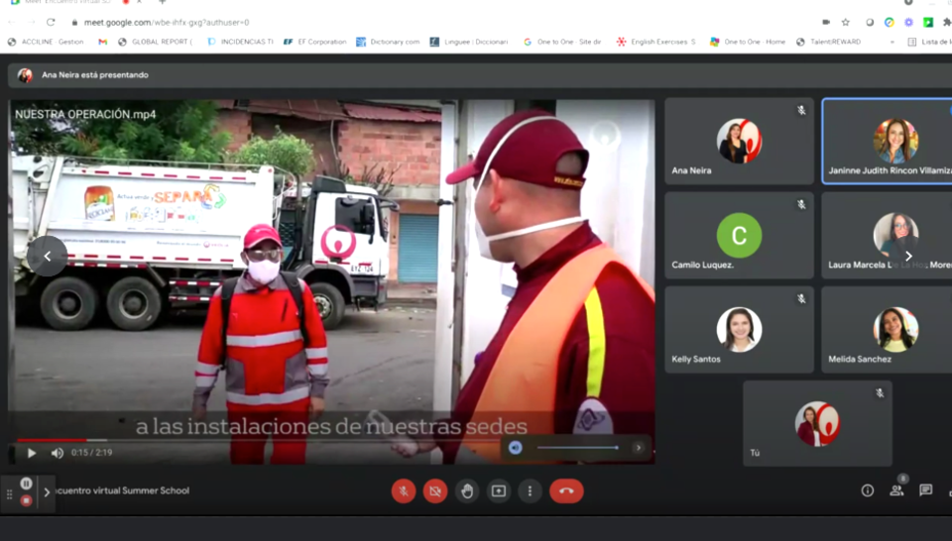
Task: Mute the video player volume icon
Action: (58, 453)
